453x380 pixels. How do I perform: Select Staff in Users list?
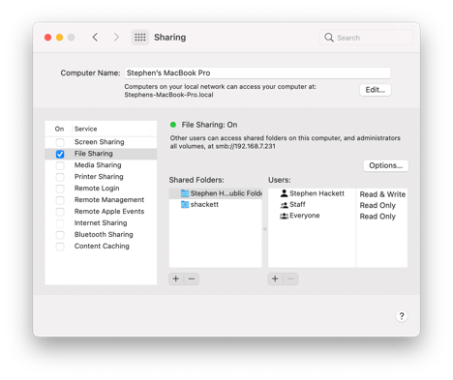point(297,204)
